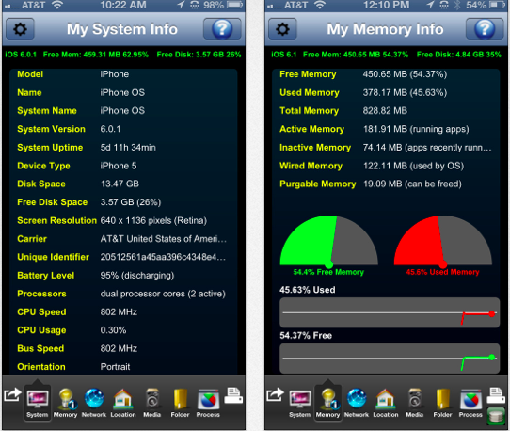Image resolution: width=510 pixels, height=431 pixels.
Task: Open Media tab in Memory Info screen
Action: coord(414,403)
